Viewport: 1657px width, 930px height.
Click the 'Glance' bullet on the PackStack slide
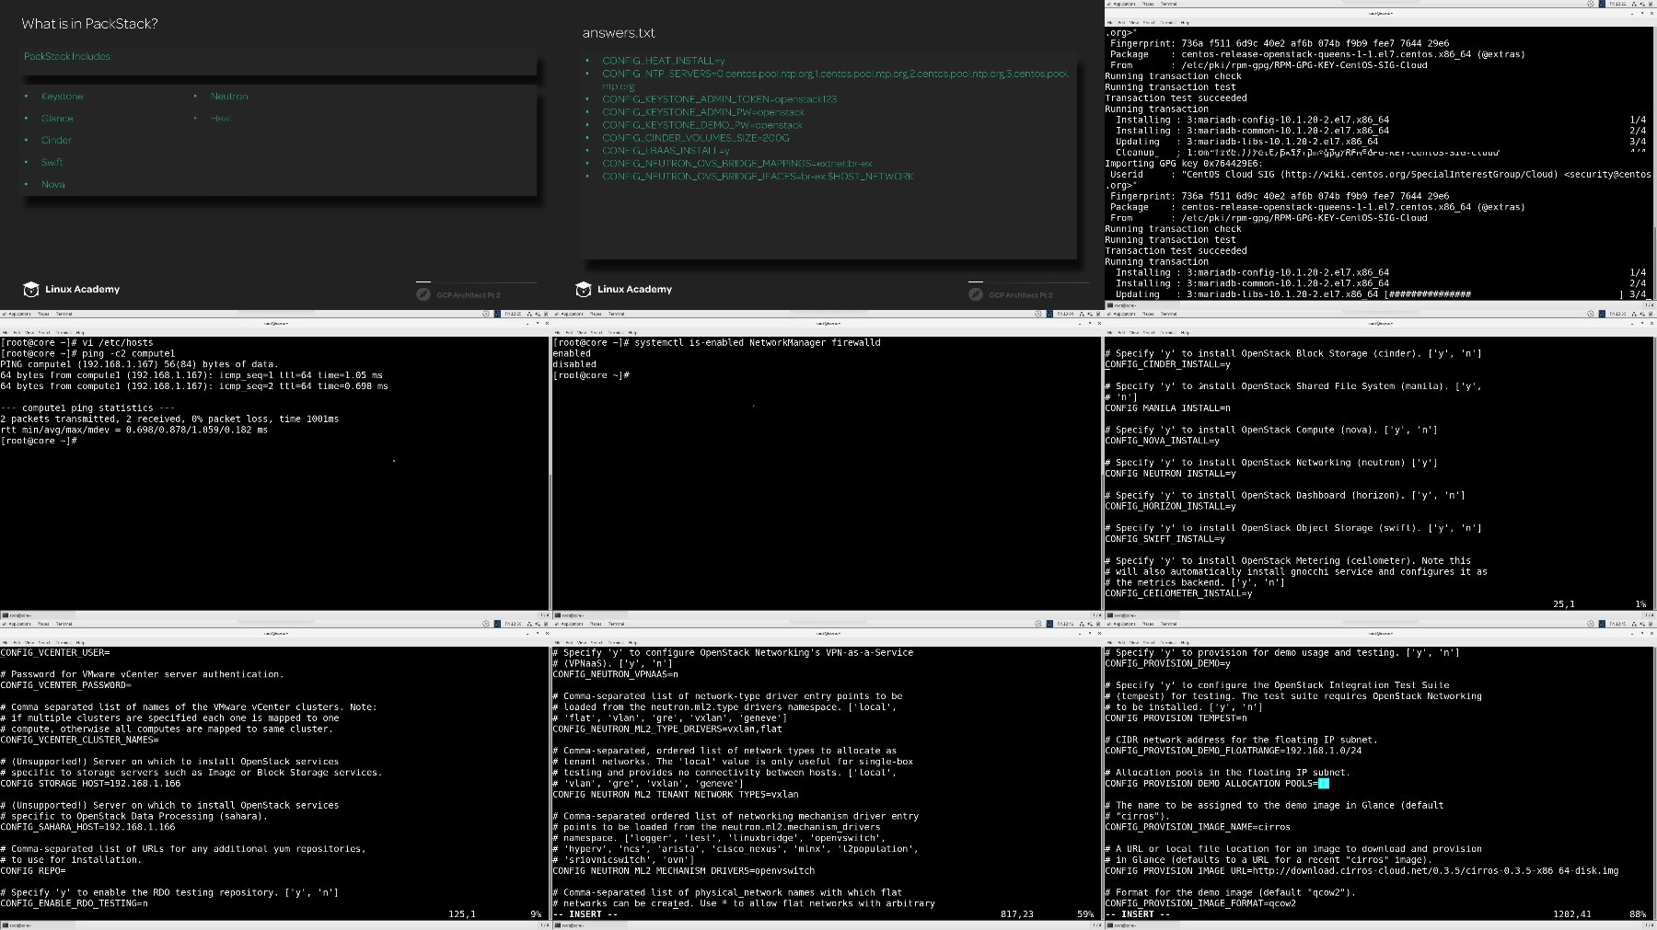click(57, 119)
